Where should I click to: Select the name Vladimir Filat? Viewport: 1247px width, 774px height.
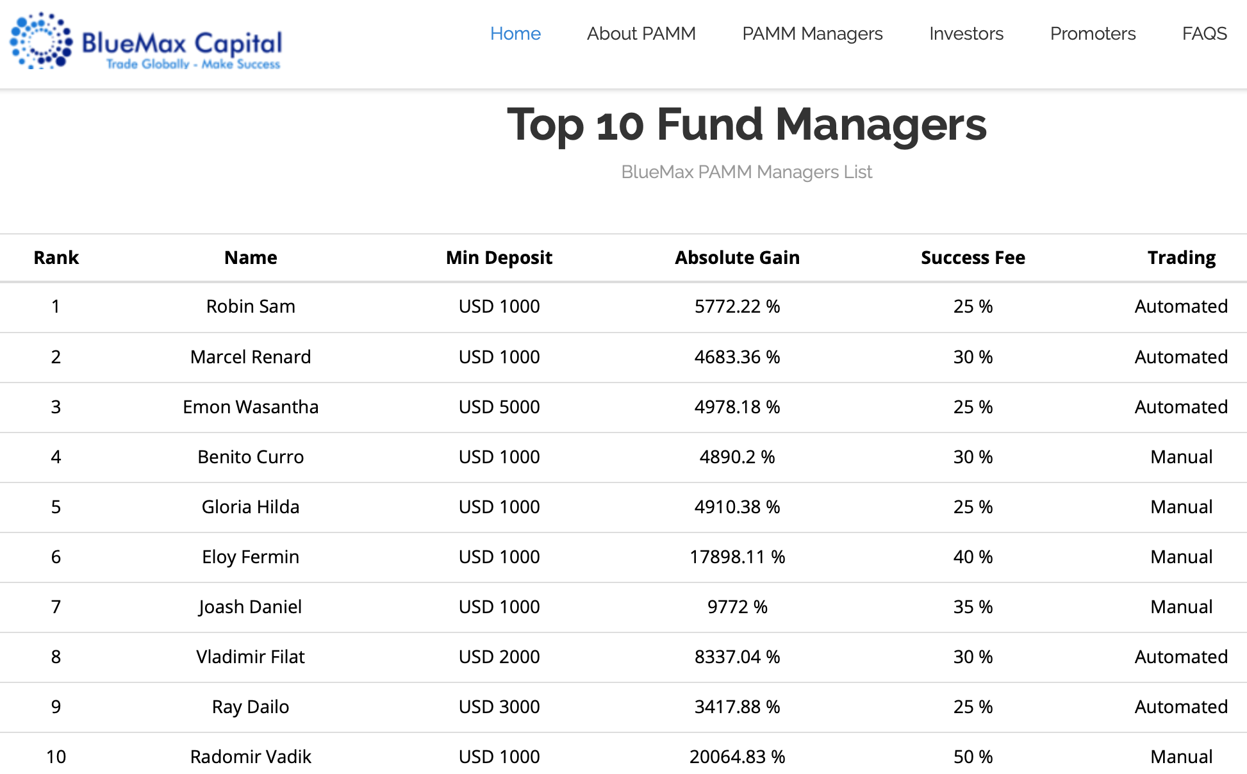point(251,657)
